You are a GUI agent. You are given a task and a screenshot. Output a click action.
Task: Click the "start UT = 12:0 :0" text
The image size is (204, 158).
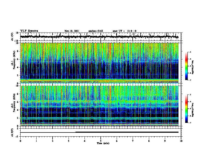click(124, 31)
